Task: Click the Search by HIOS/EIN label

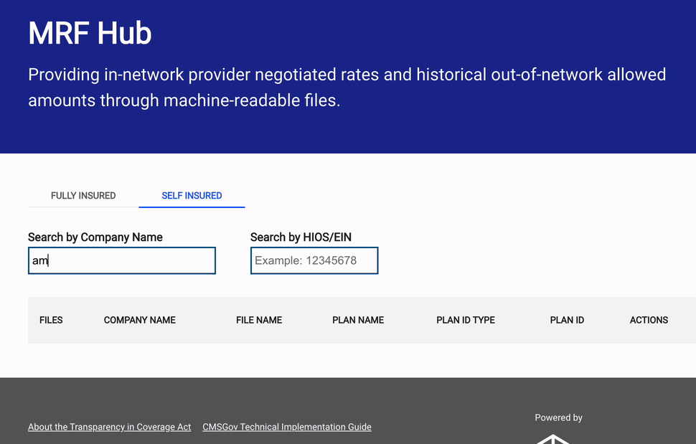Action: [x=301, y=237]
